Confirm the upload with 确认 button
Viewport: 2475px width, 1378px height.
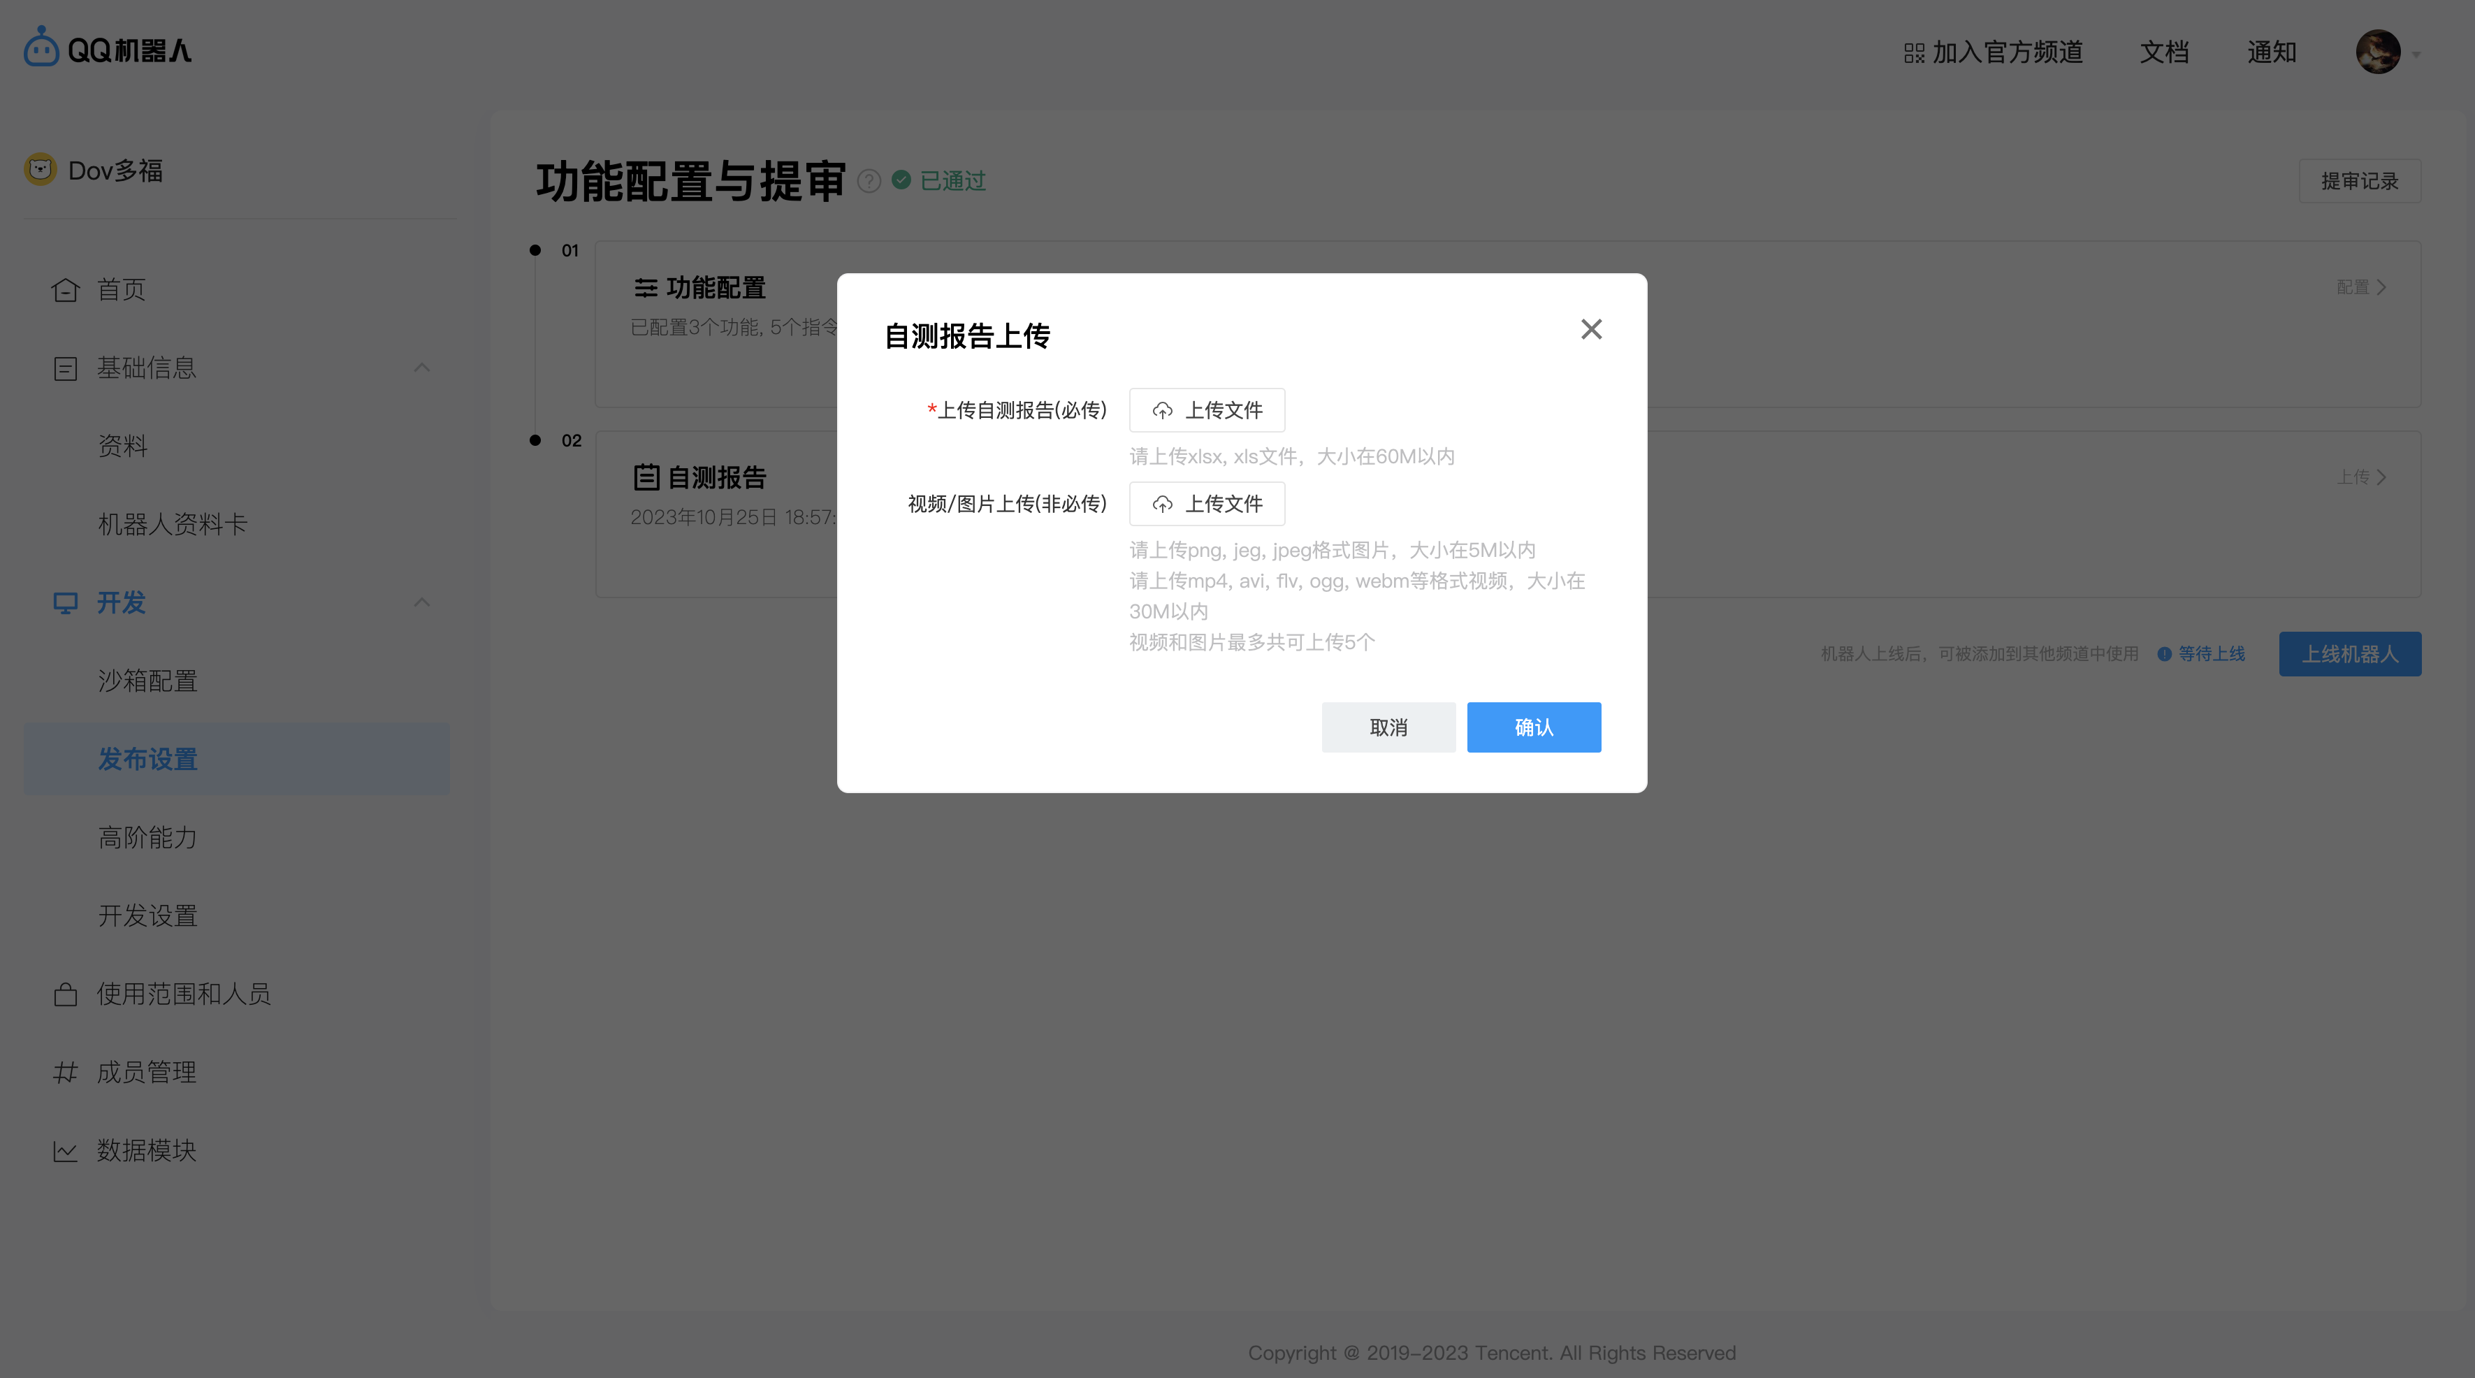point(1533,727)
